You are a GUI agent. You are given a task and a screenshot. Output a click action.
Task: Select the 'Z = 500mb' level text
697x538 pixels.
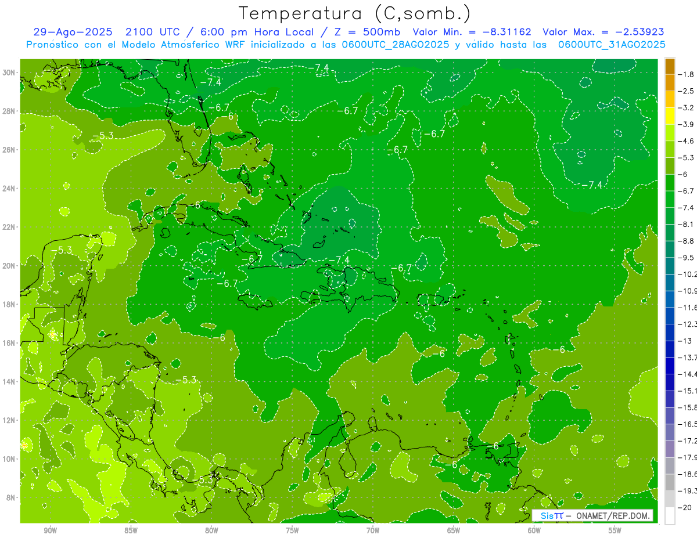(365, 32)
